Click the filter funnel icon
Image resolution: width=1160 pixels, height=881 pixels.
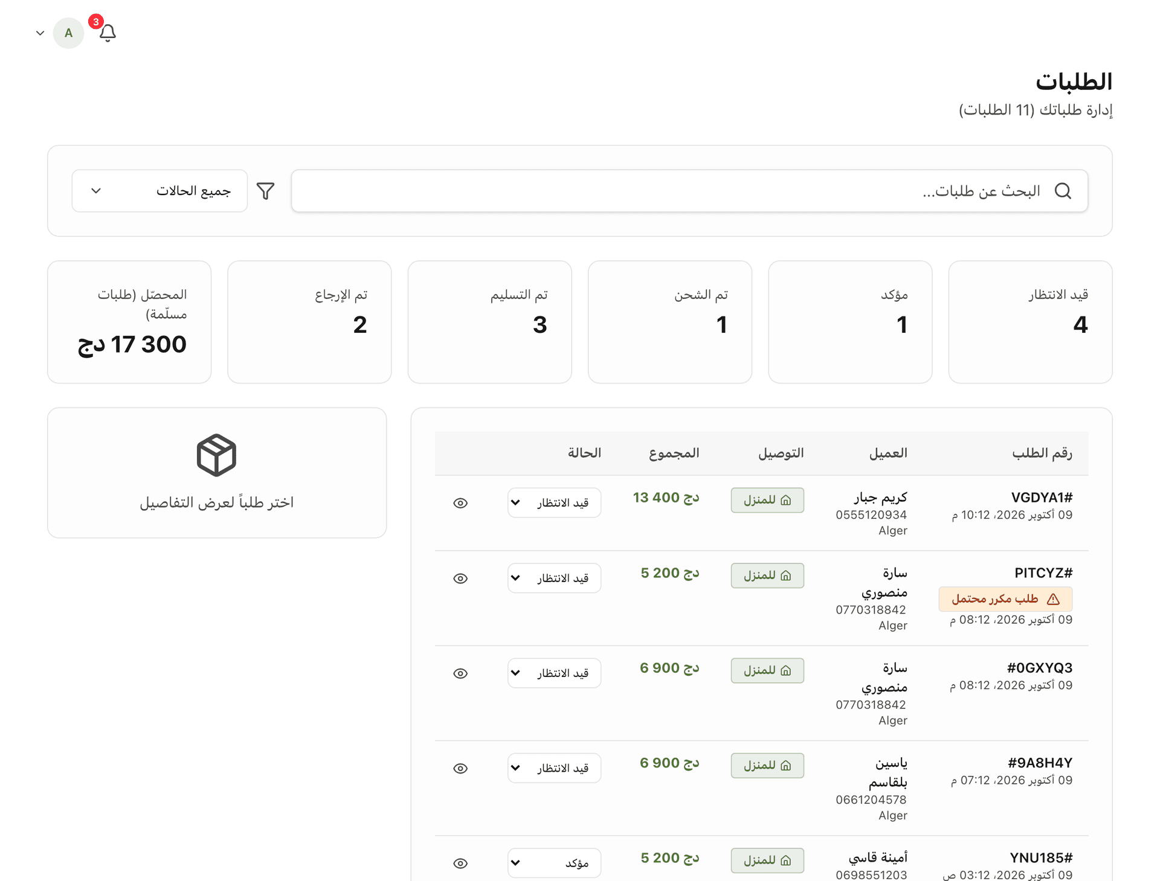coord(266,191)
